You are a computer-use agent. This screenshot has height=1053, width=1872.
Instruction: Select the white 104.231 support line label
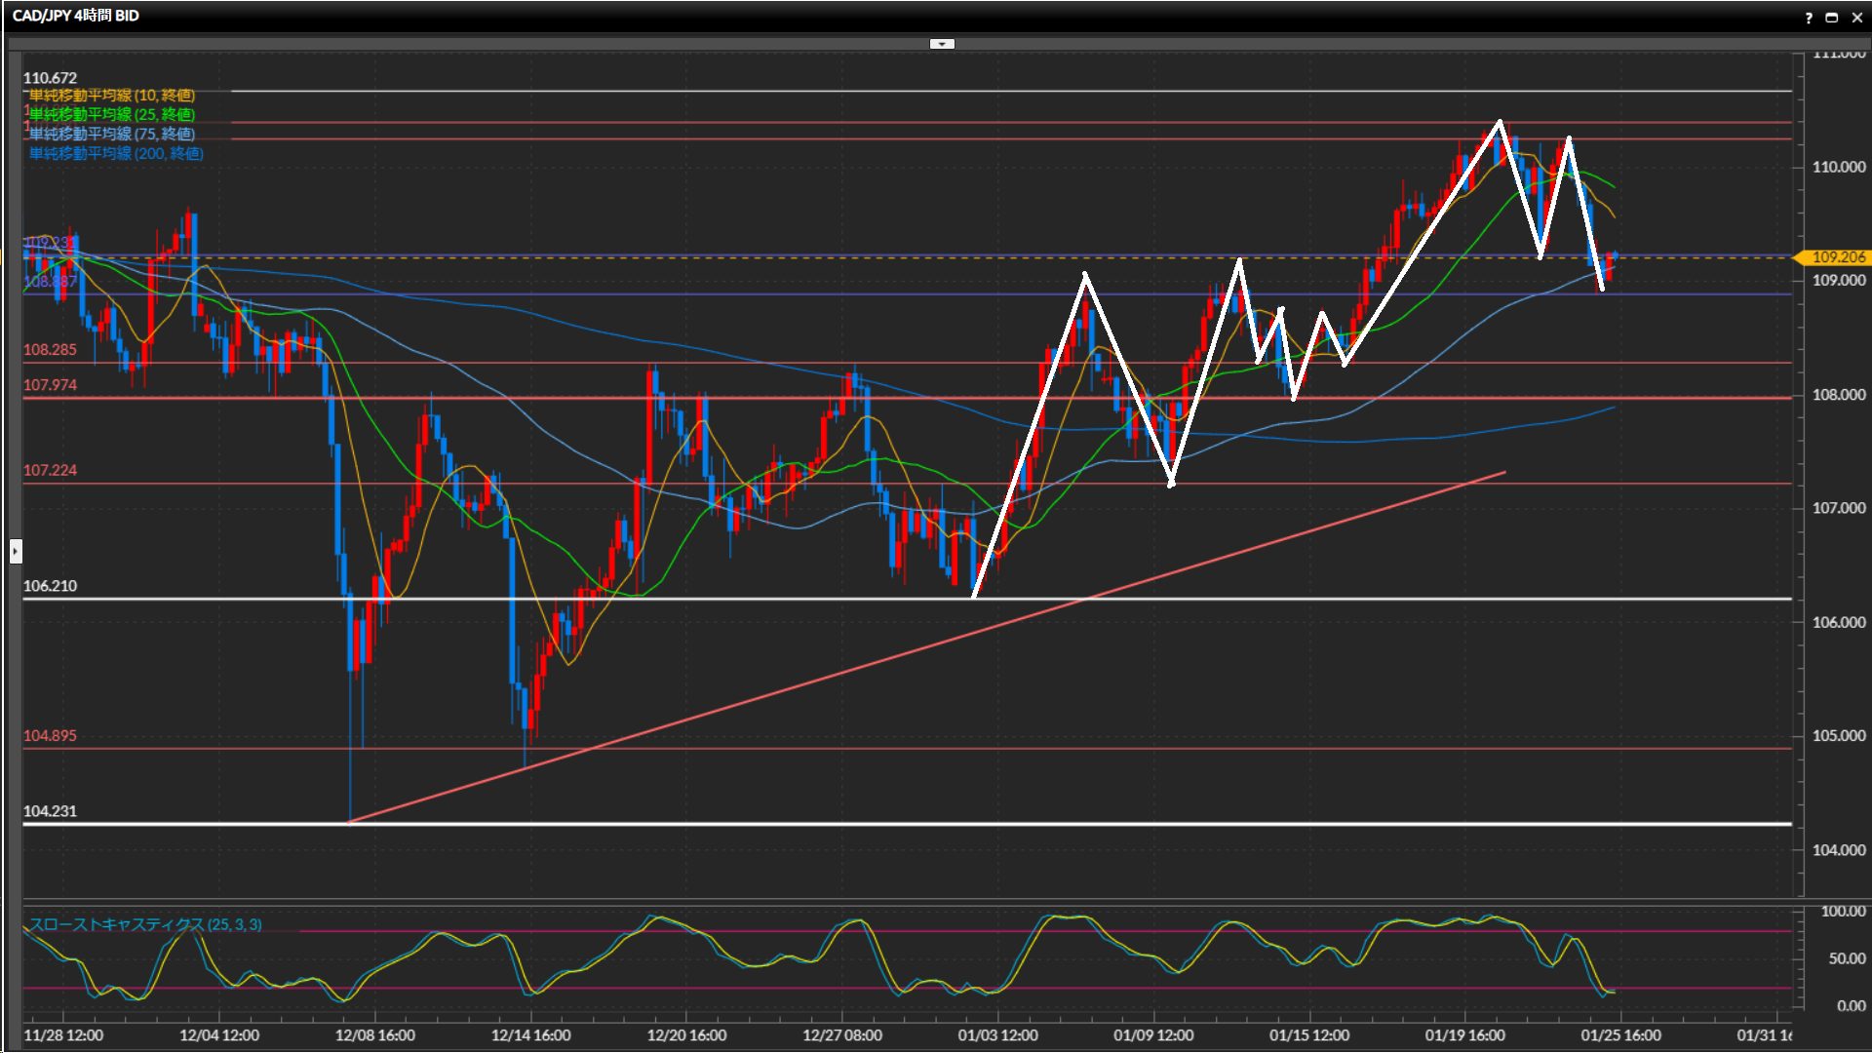pos(50,811)
